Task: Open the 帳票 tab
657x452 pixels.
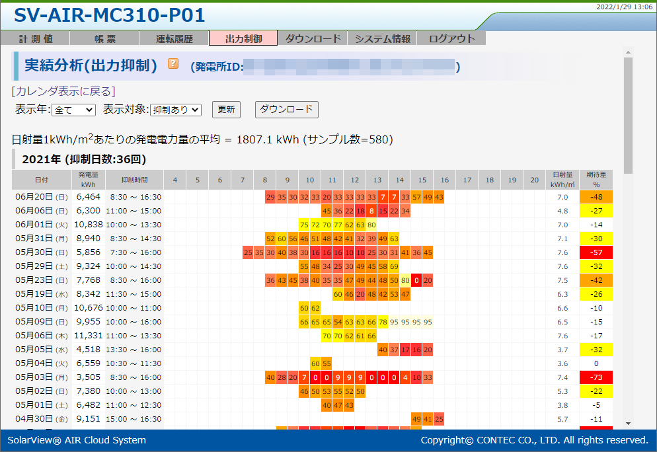Action: pyautogui.click(x=104, y=39)
